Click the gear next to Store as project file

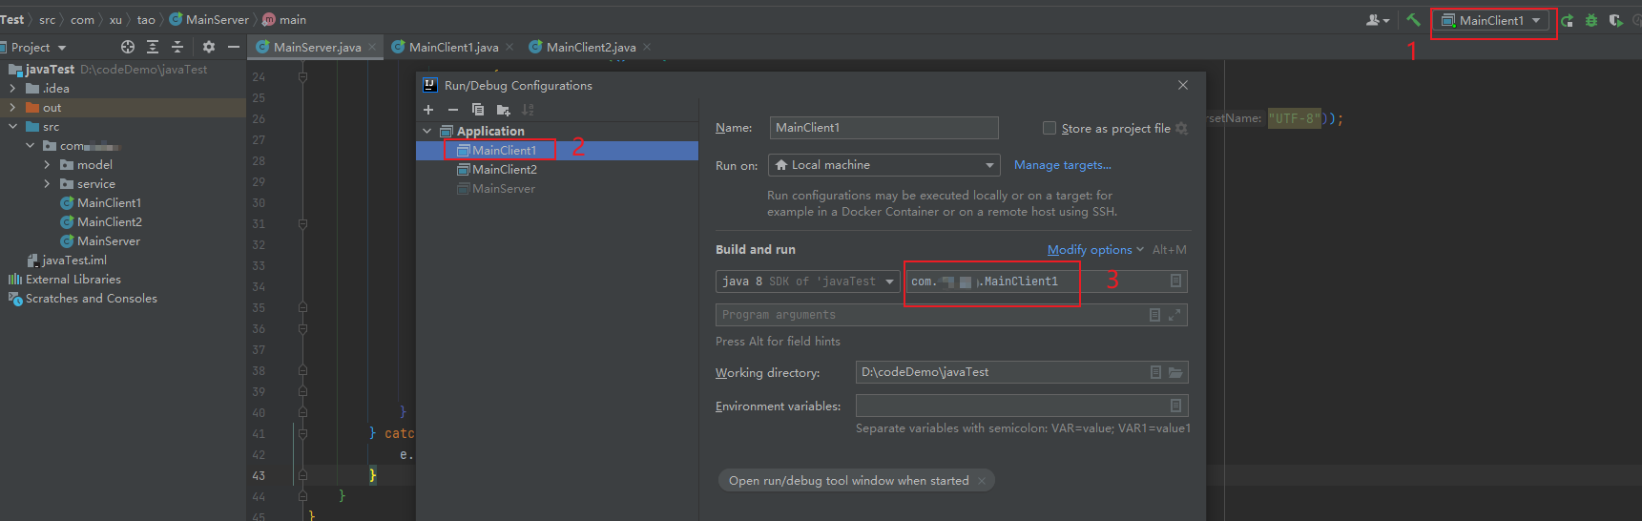pos(1181,128)
